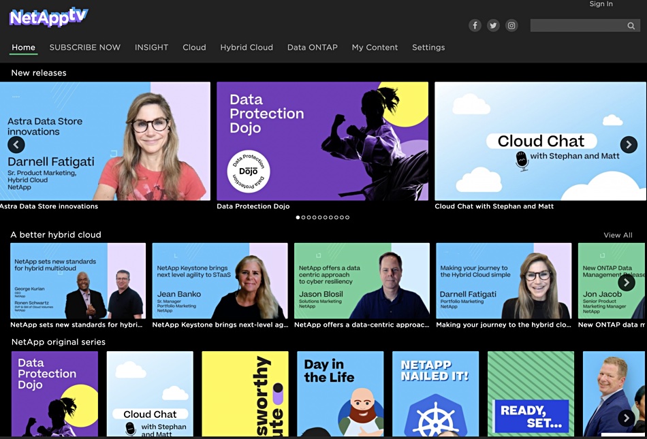Open the Data ONTAP menu item

(313, 48)
